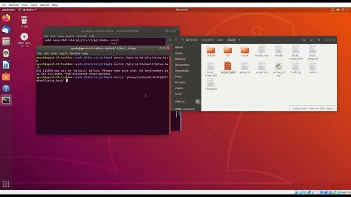Go back in Files navigation
Viewport: 351px width, 197px height.
(x=170, y=40)
